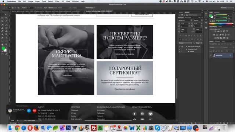This screenshot has width=235, height=132.
Task: Open the font family dropdown
Action: pyautogui.click(x=185, y=20)
